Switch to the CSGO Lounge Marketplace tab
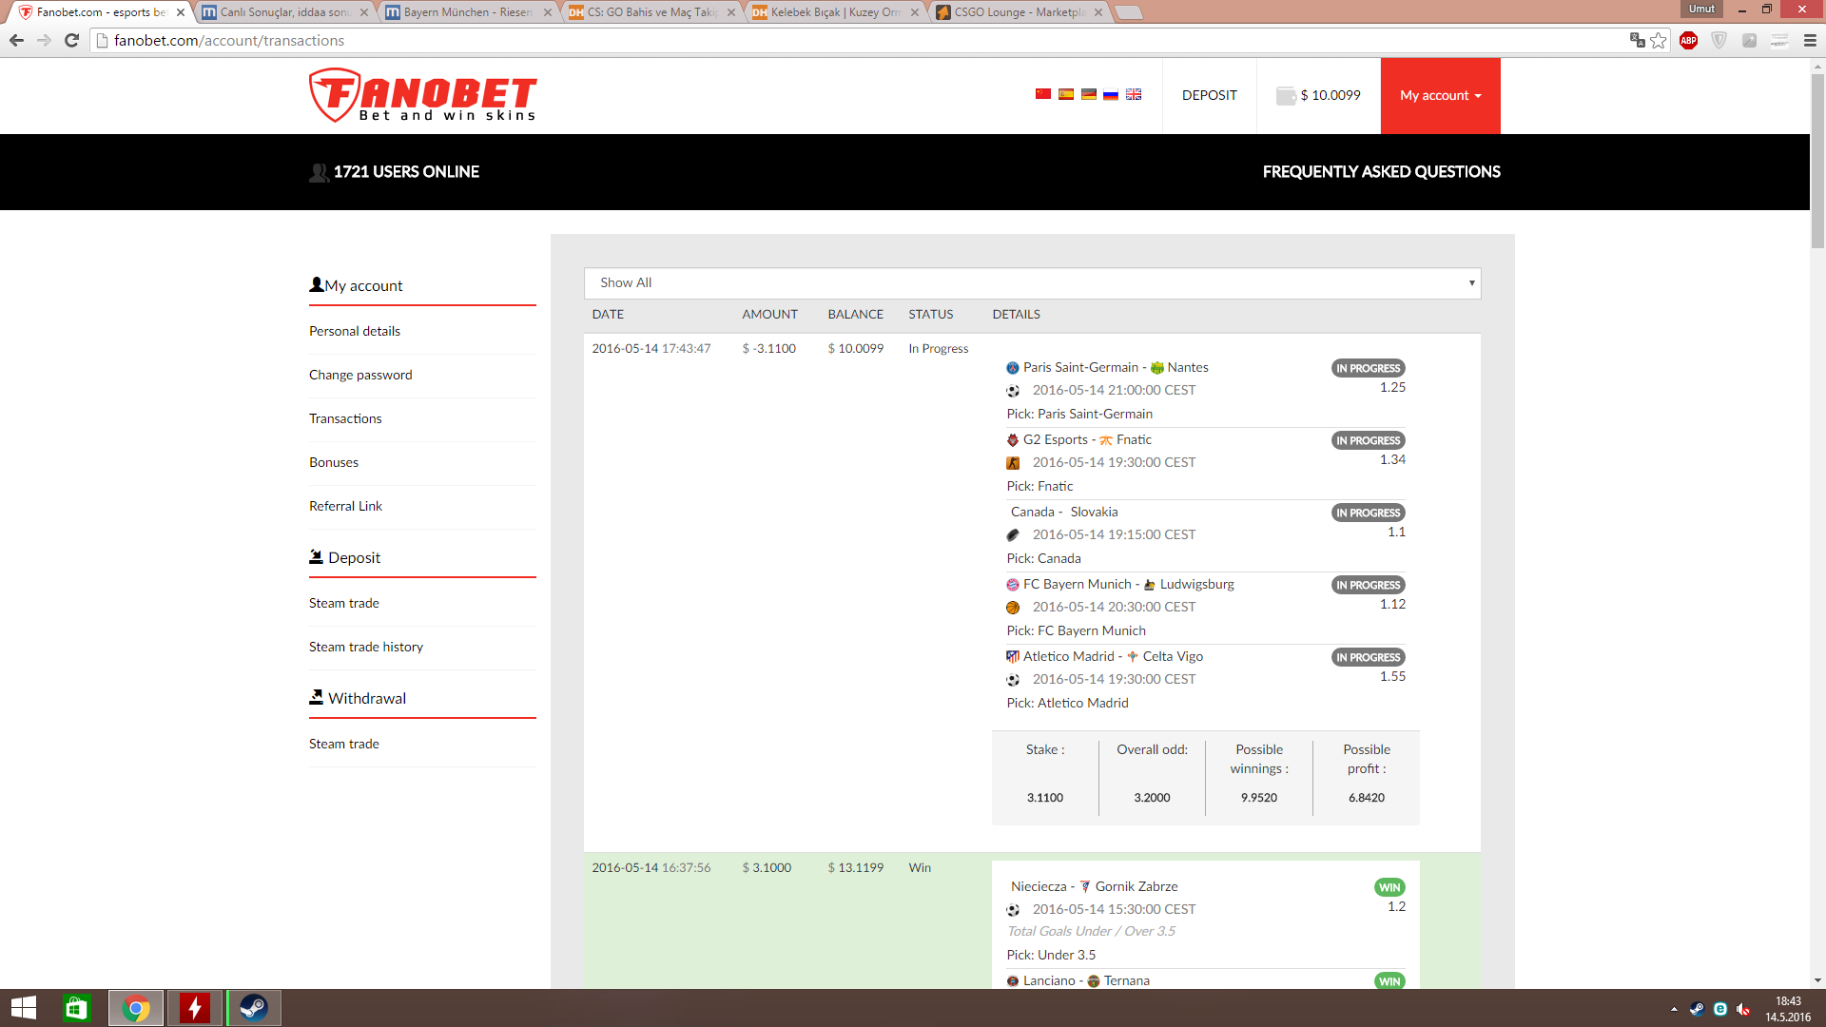 click(1019, 12)
